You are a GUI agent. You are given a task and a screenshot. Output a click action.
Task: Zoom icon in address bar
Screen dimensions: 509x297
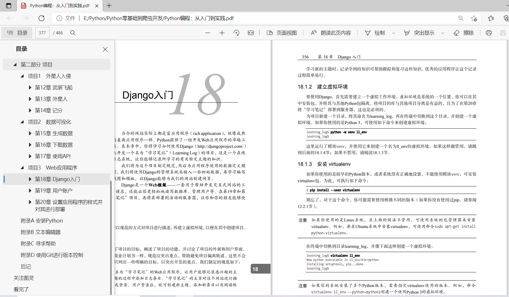point(461,18)
